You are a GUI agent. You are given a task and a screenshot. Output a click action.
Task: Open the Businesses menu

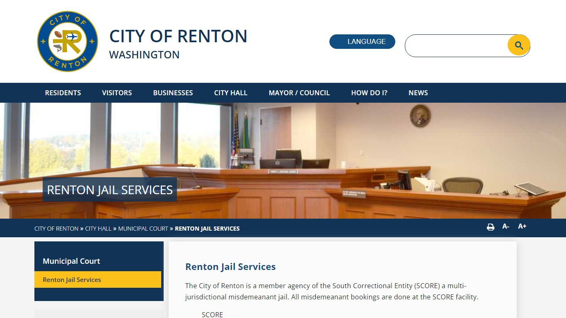click(173, 93)
